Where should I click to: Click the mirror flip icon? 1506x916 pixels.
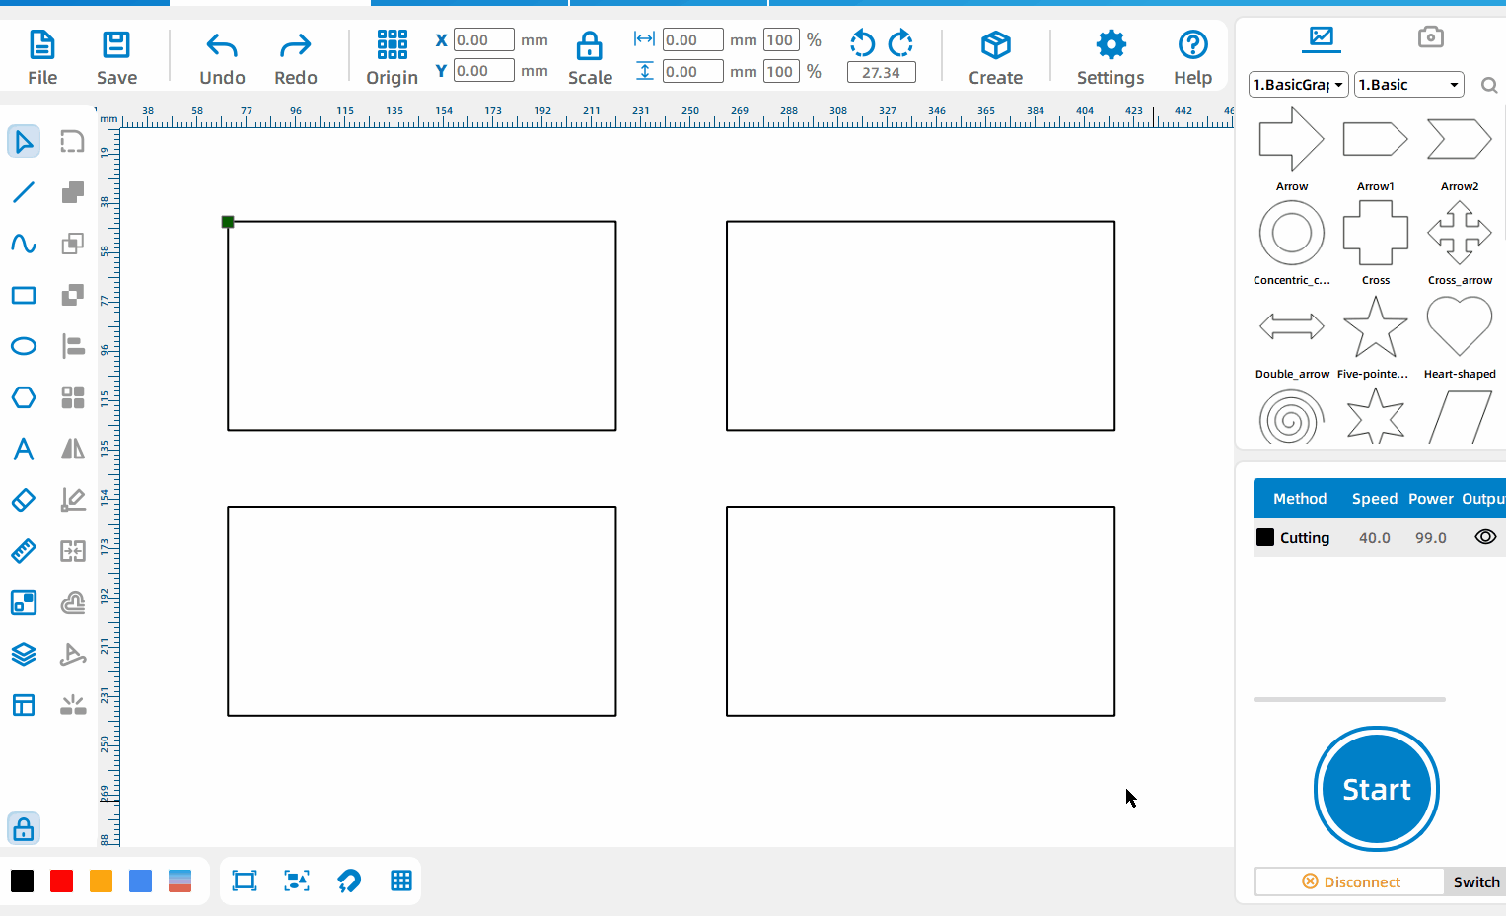coord(73,449)
